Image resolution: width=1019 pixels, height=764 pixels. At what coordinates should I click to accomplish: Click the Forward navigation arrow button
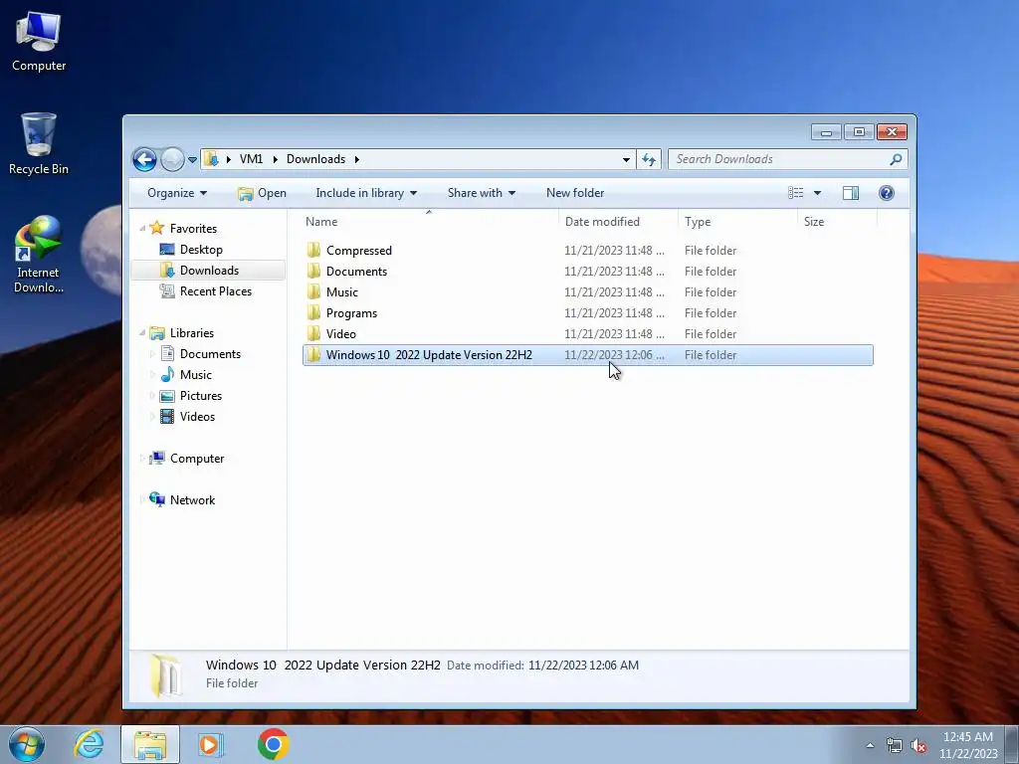point(172,159)
